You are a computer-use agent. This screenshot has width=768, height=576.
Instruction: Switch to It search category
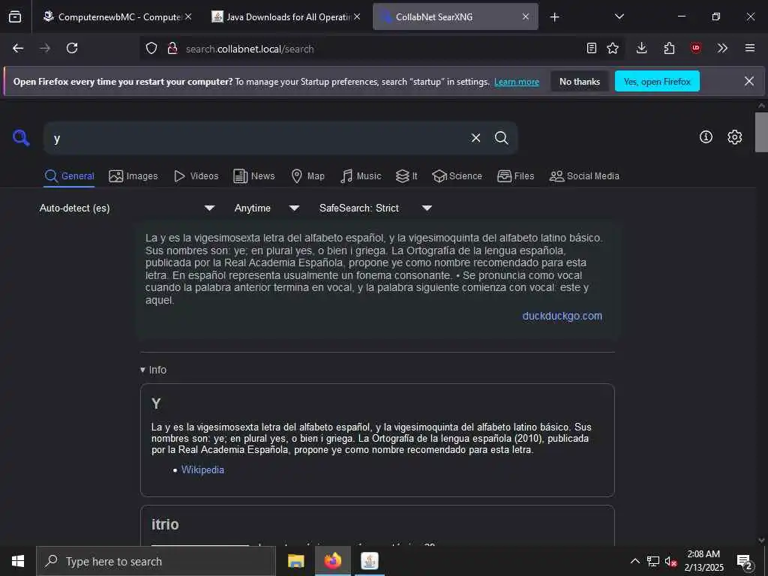tap(406, 175)
